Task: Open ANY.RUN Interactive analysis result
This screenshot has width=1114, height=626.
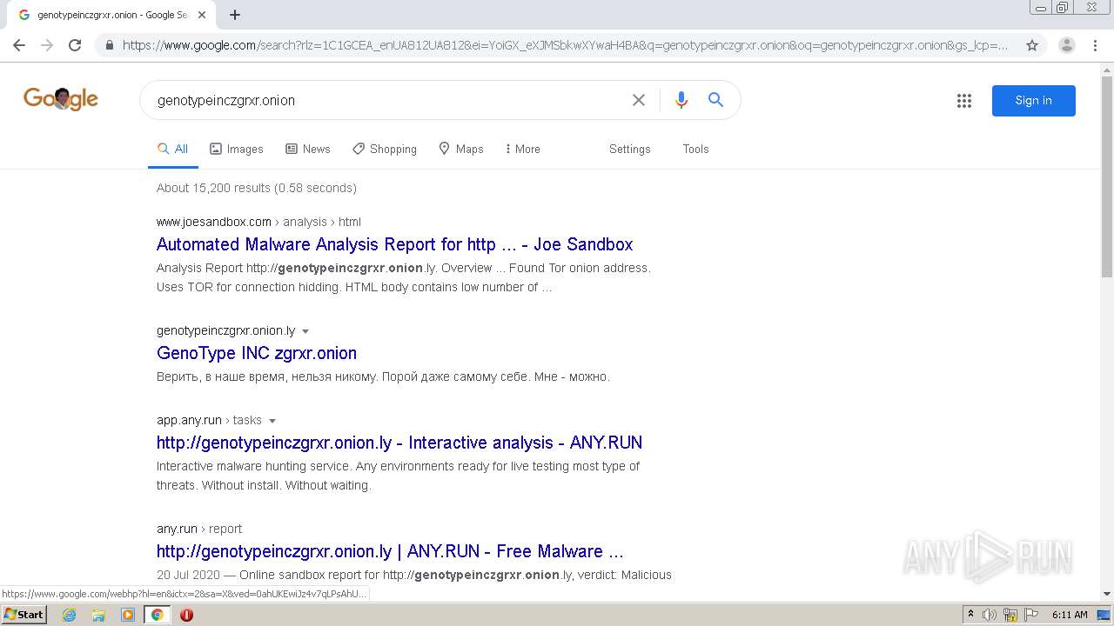Action: (x=399, y=443)
